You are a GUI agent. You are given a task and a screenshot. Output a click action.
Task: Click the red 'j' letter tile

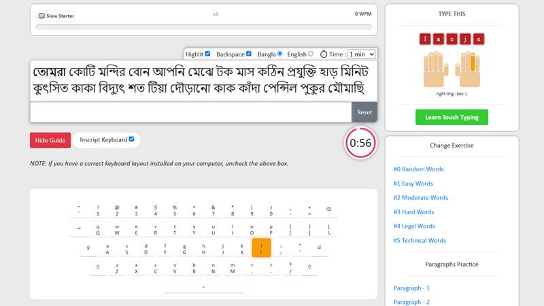[465, 39]
